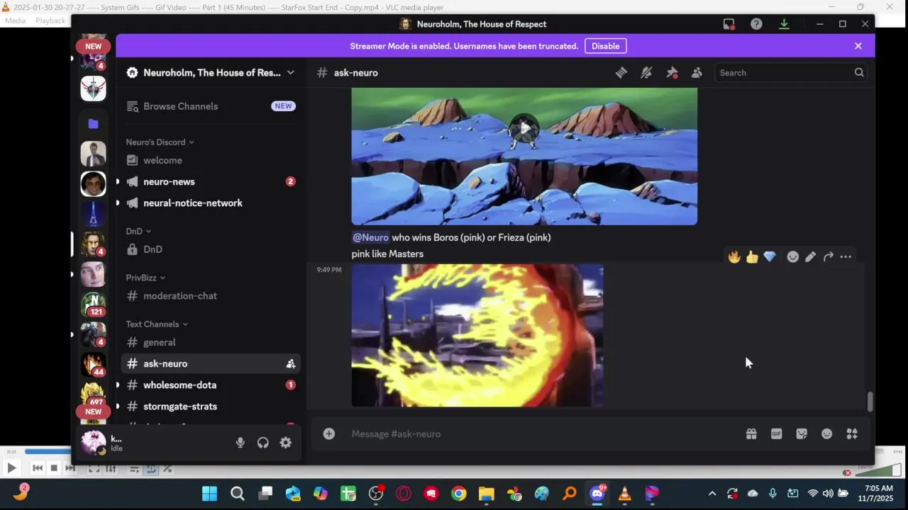Open stormgate-strats channel
Screen dimensions: 908x510
(211, 406)
